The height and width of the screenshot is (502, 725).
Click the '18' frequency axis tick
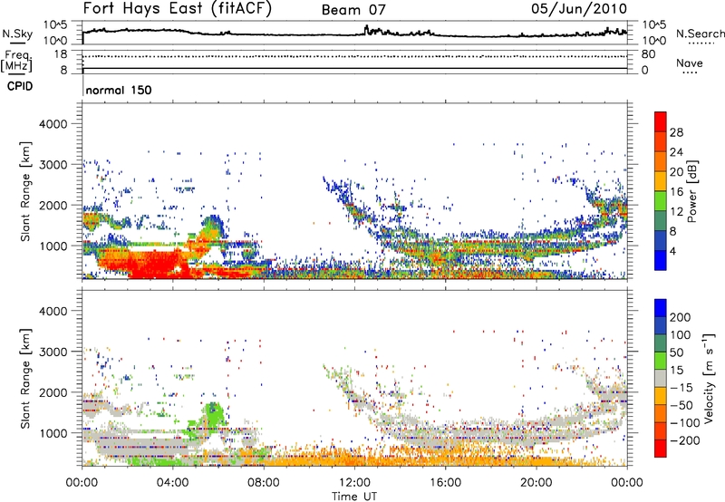(61, 54)
